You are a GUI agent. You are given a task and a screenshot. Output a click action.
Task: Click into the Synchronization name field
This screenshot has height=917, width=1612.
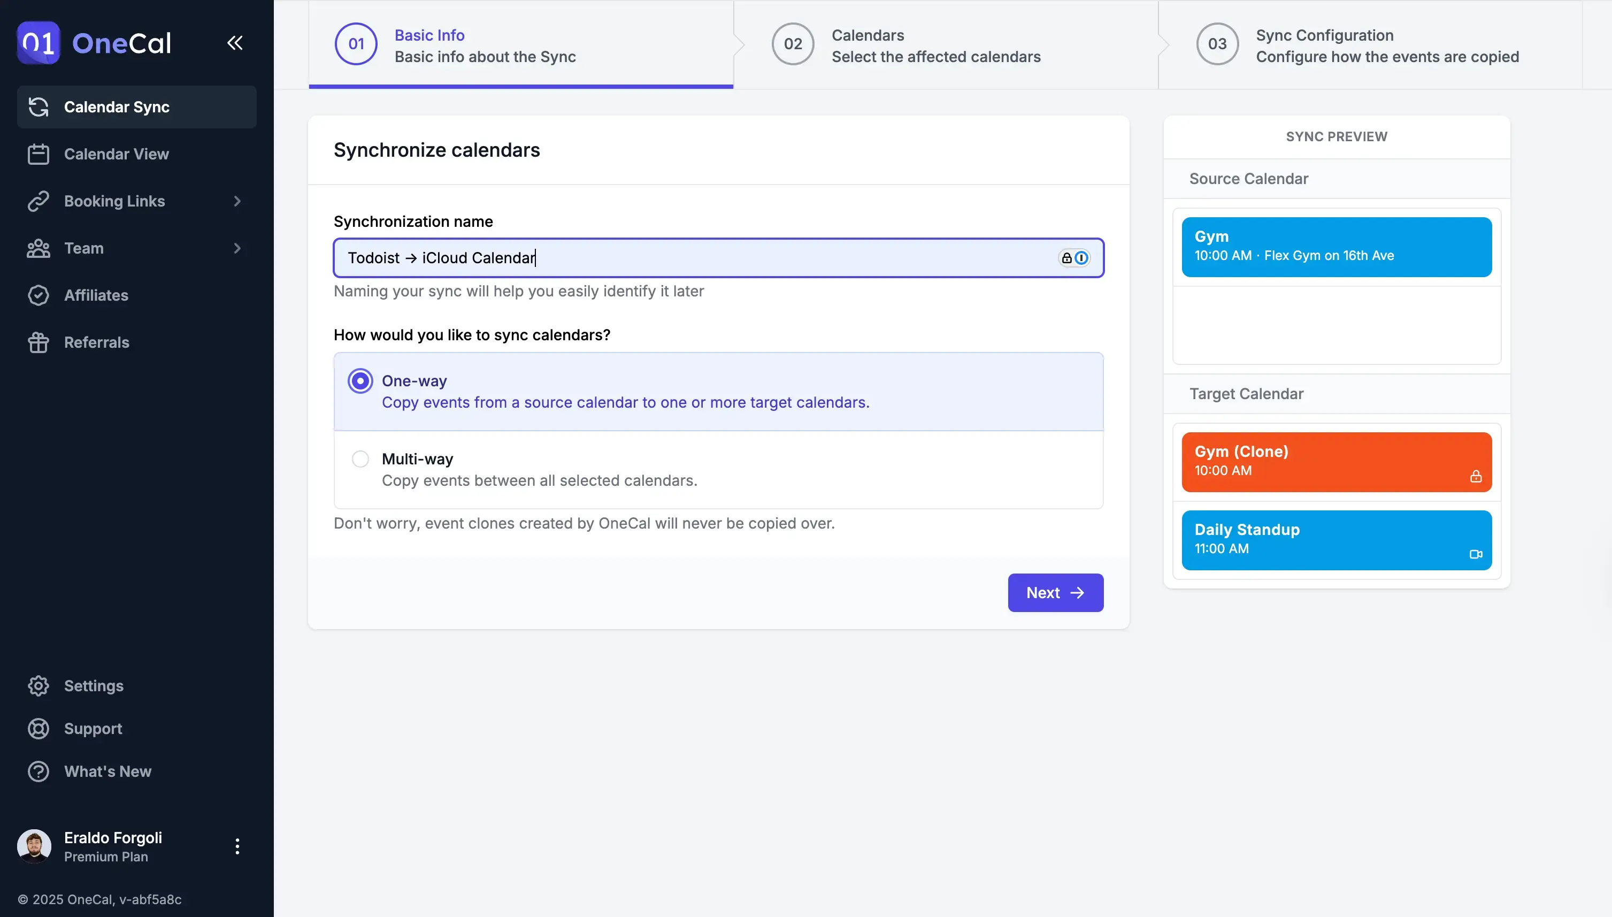pos(693,258)
